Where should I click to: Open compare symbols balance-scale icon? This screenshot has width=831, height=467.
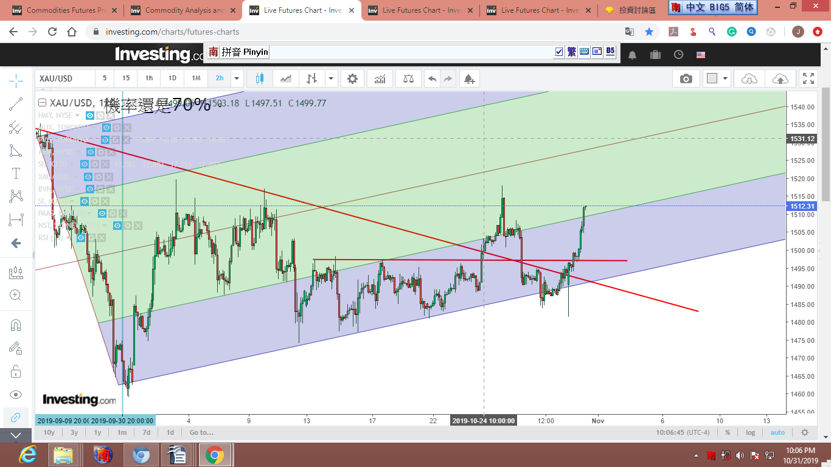408,78
